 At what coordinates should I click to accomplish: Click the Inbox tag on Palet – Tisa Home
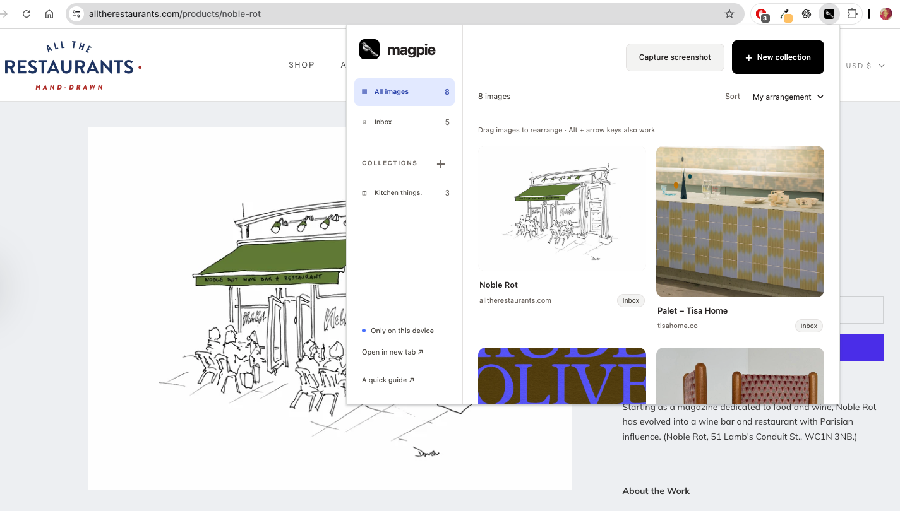click(809, 326)
